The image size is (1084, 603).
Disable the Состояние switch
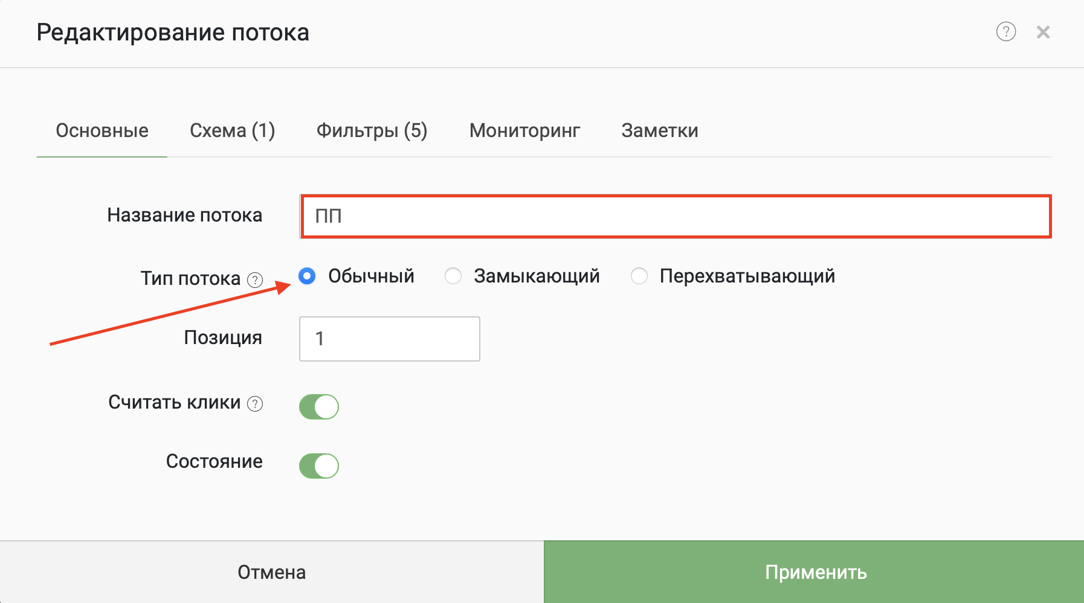coord(319,466)
